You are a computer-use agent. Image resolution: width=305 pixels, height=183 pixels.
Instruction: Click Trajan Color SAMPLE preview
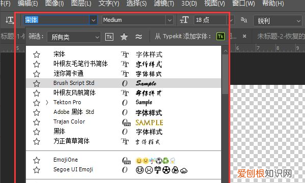[x=149, y=123]
